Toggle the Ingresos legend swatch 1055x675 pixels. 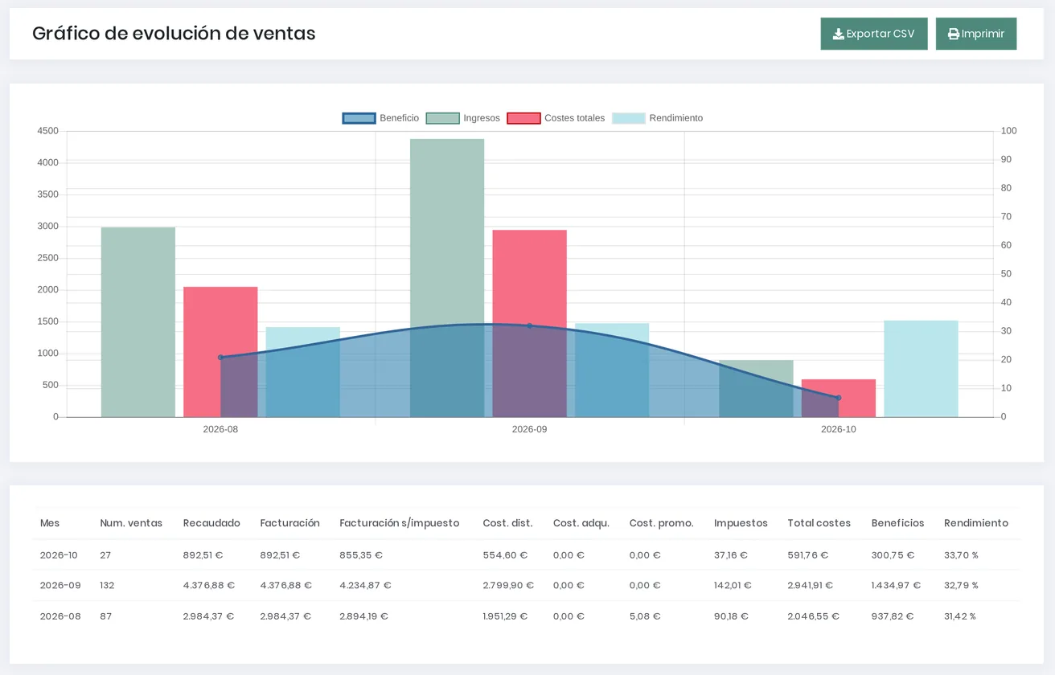click(442, 118)
